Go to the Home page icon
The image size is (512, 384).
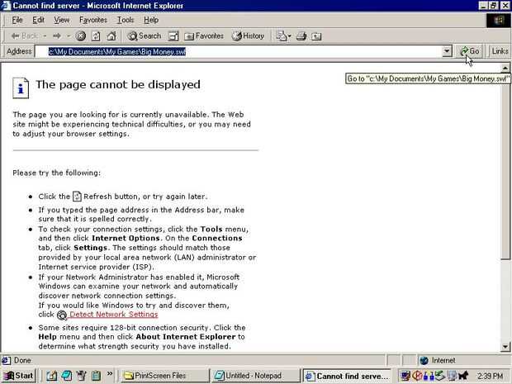click(x=111, y=36)
